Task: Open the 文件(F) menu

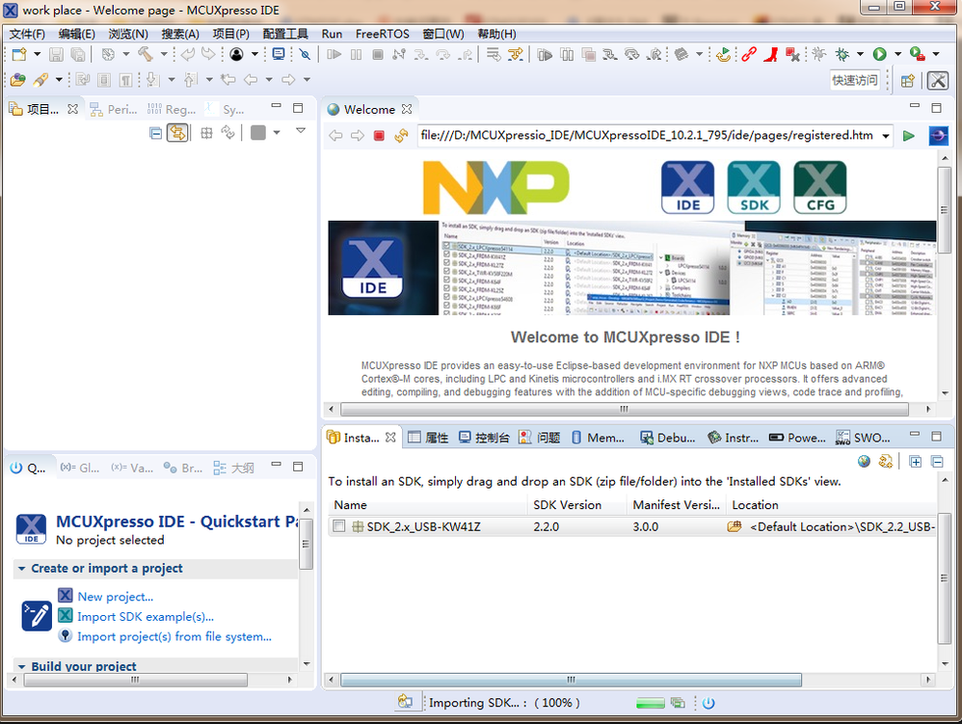Action: (x=27, y=34)
